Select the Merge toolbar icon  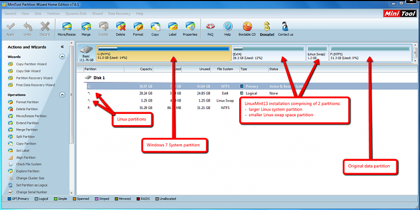pos(86,27)
